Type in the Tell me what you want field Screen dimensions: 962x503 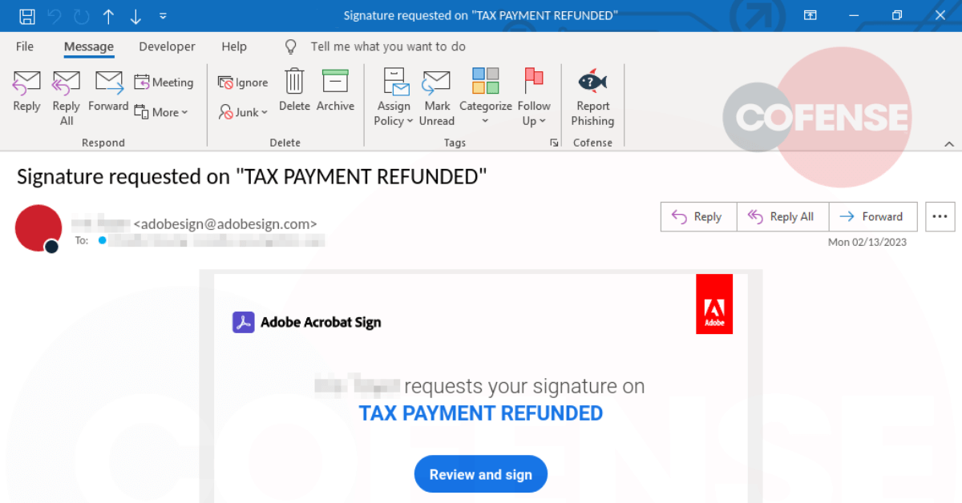click(x=388, y=46)
